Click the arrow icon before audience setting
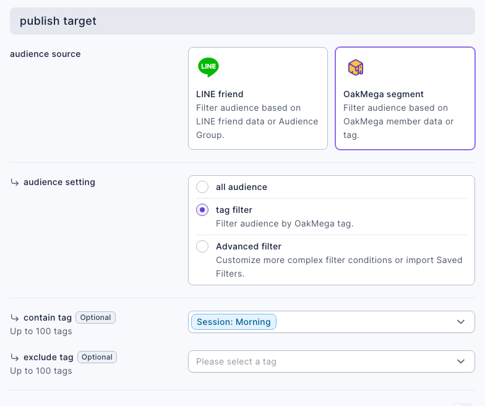This screenshot has width=485, height=406. [x=15, y=182]
